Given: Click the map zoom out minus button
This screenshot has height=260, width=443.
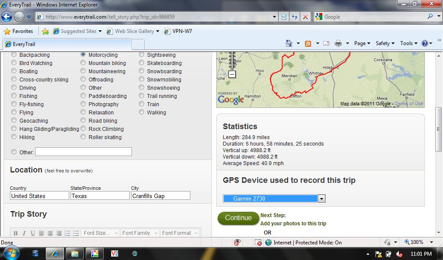Looking at the screenshot, I should [x=232, y=75].
